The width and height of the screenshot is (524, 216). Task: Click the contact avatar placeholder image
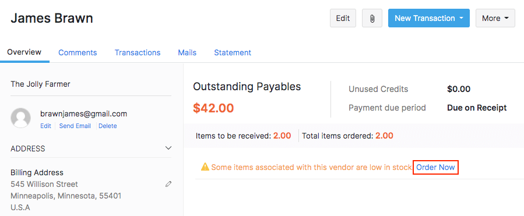pos(21,118)
